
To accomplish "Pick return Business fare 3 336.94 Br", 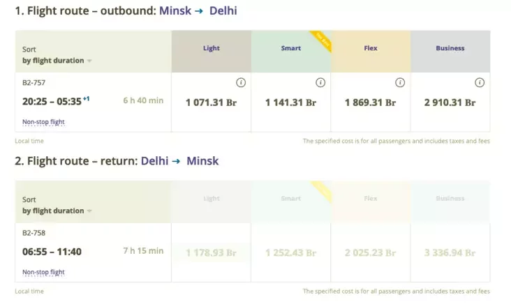I will point(450,253).
